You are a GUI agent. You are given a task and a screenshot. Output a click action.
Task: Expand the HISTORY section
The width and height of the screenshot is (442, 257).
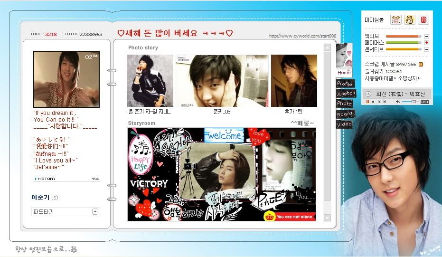(x=47, y=179)
